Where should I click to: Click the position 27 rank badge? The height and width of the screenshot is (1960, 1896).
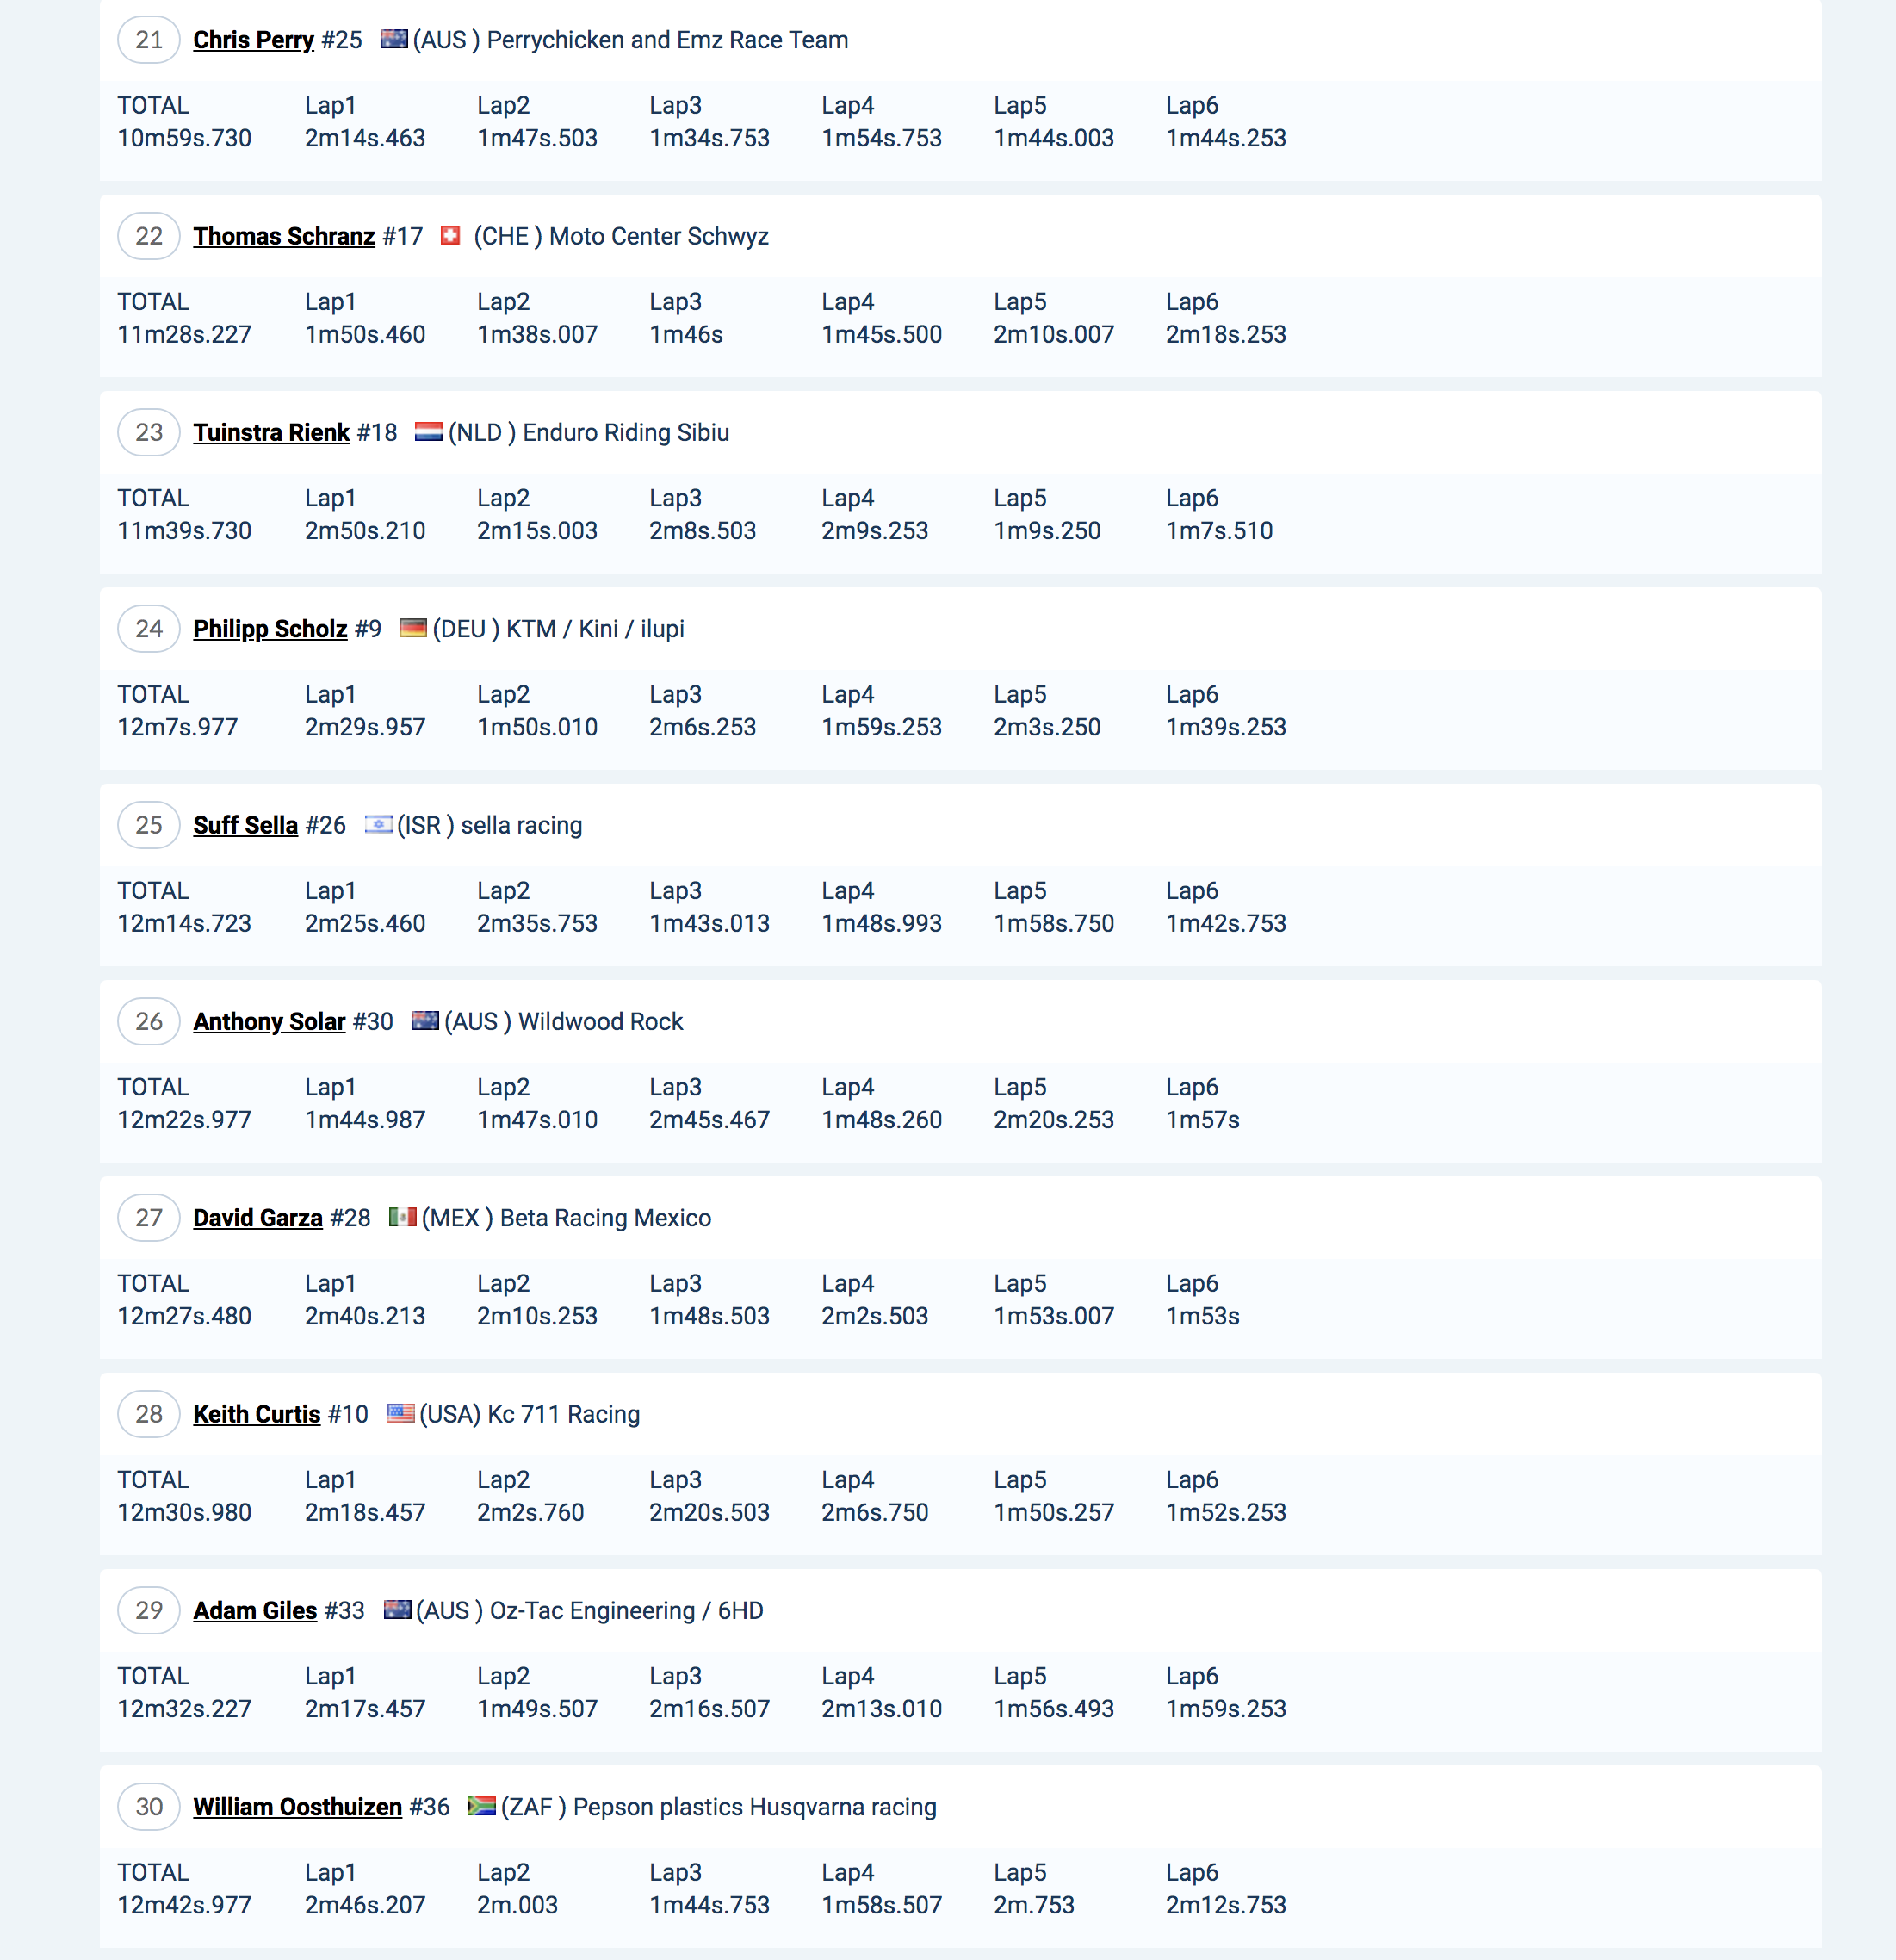tap(149, 1218)
